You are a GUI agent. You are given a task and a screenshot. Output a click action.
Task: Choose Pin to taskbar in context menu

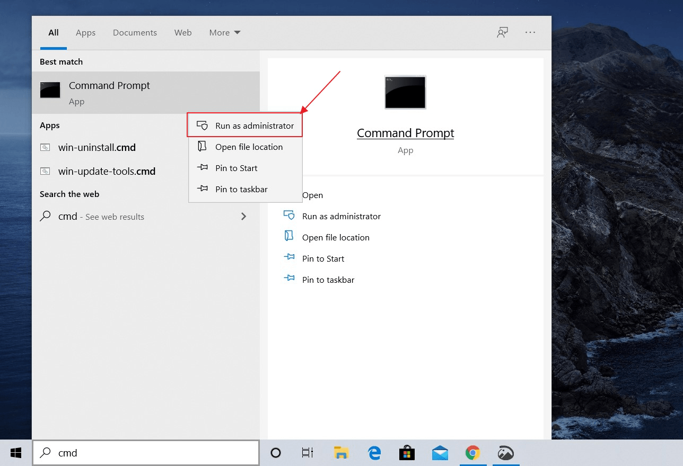coord(245,189)
